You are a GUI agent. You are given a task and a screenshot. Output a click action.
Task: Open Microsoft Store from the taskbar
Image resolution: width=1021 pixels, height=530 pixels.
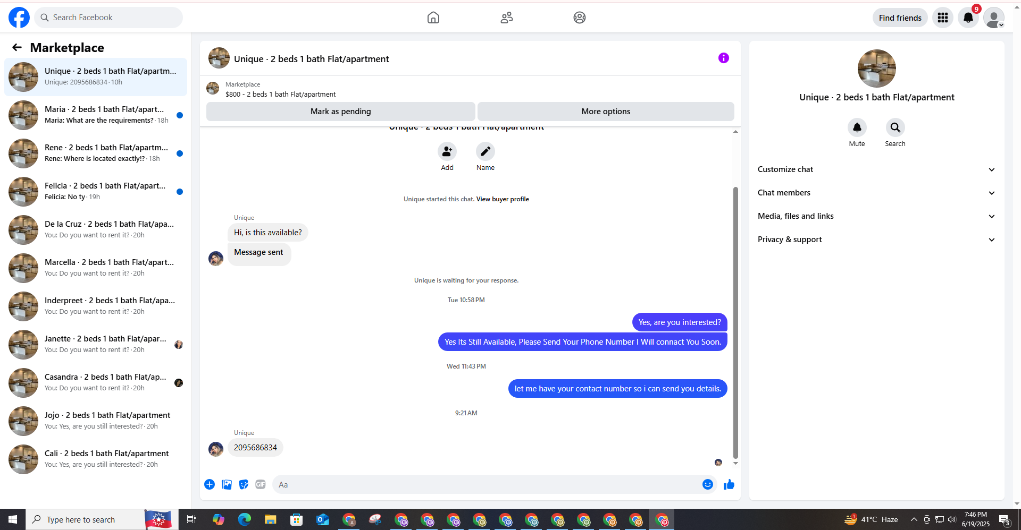point(297,519)
